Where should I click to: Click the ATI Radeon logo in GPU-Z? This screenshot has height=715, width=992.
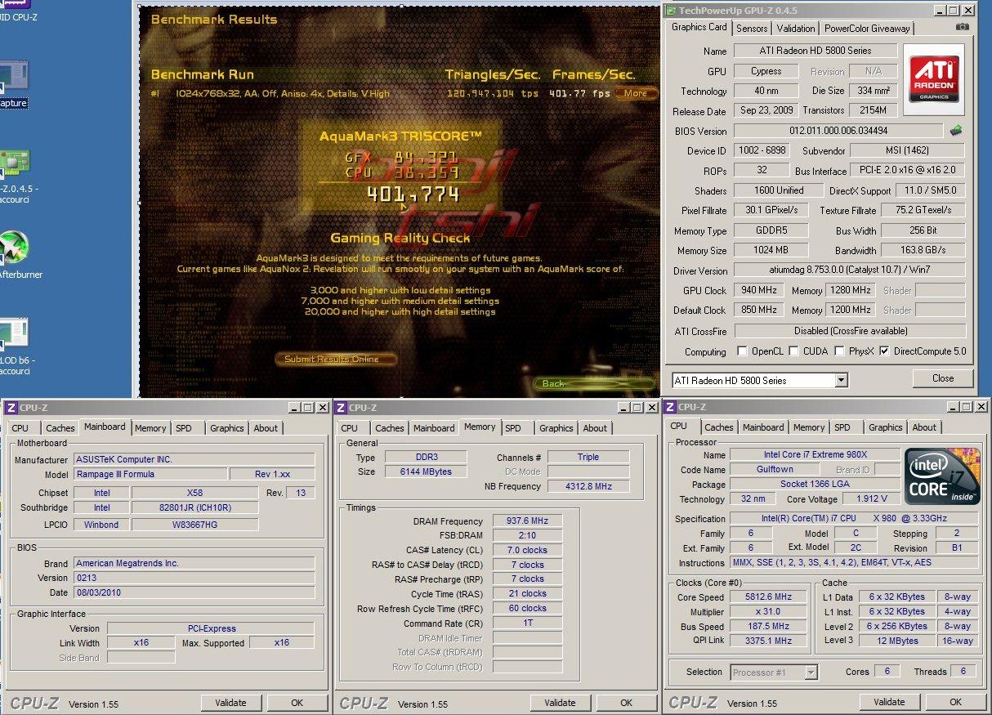coord(934,78)
